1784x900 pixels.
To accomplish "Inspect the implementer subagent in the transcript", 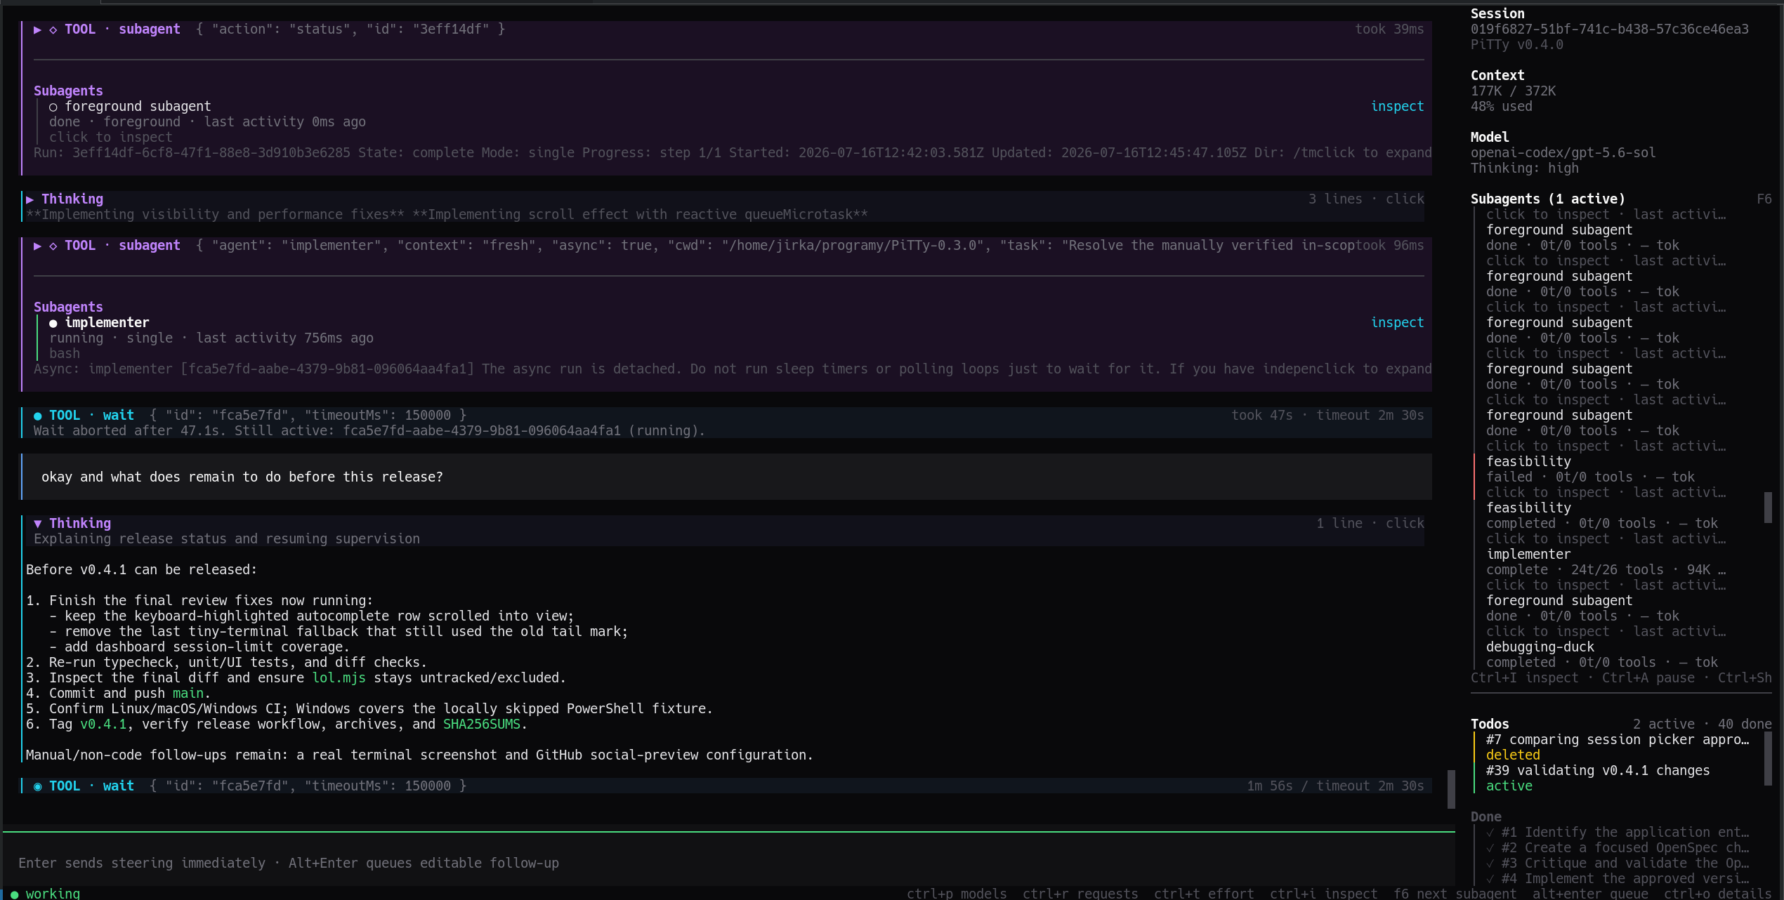I will coord(1397,323).
